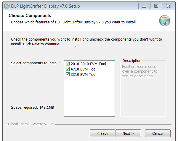Uncheck the 2010-3010 EVM Tool checkbox
This screenshot has height=141, width=178.
click(x=68, y=64)
